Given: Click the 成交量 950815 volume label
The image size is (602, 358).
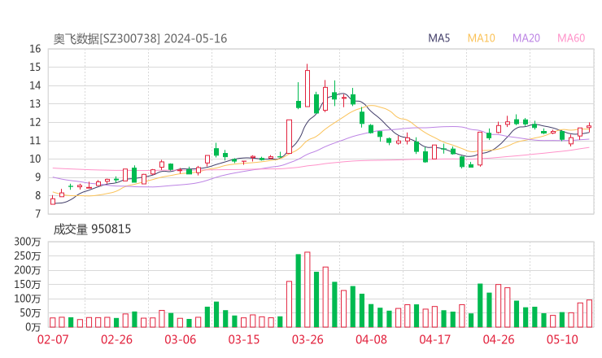Looking at the screenshot, I should tap(92, 229).
